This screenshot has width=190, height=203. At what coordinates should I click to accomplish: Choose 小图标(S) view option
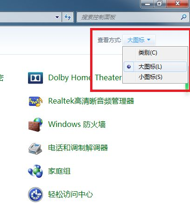(x=155, y=77)
